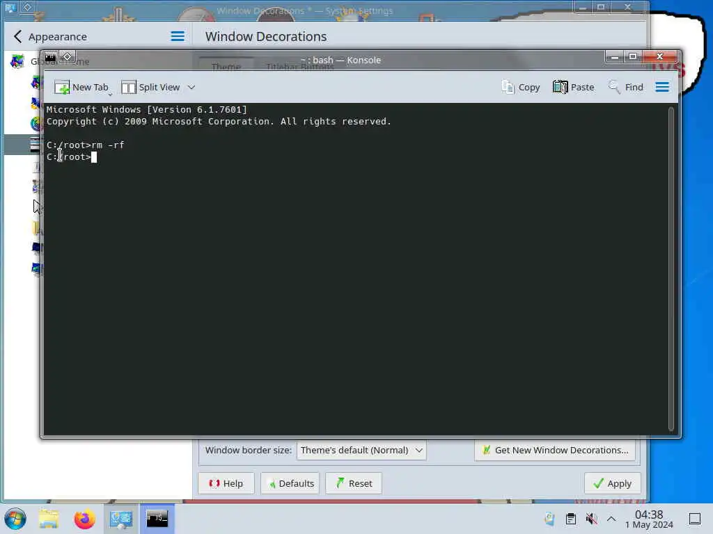
Task: Click the muted volume tray icon
Action: pyautogui.click(x=591, y=519)
